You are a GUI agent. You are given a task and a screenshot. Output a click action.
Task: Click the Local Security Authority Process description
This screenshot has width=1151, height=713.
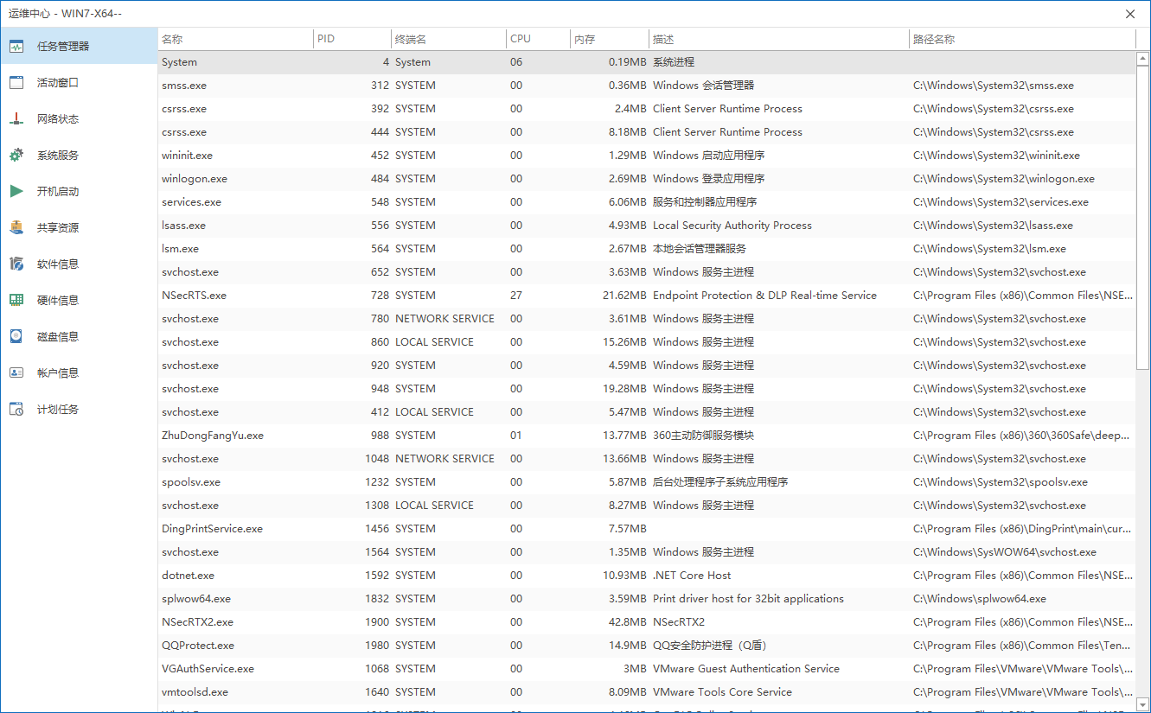732,226
